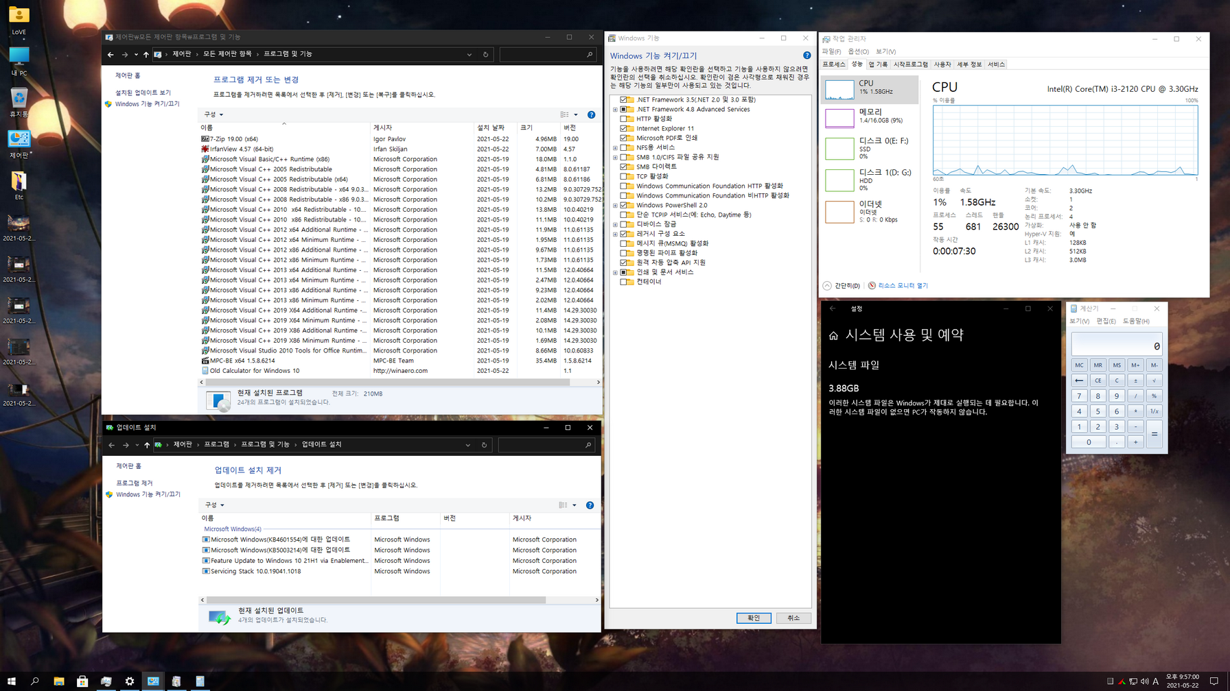Viewport: 1230px width, 691px height.
Task: Switch to 서비스 tab in Task Manager
Action: point(996,64)
